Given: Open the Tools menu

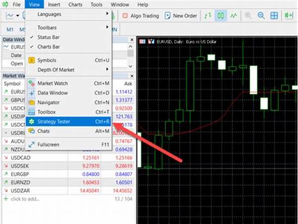Looking at the screenshot, I should [96, 4].
